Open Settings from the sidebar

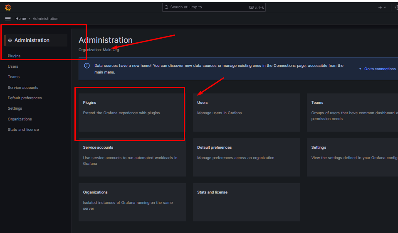tap(15, 108)
